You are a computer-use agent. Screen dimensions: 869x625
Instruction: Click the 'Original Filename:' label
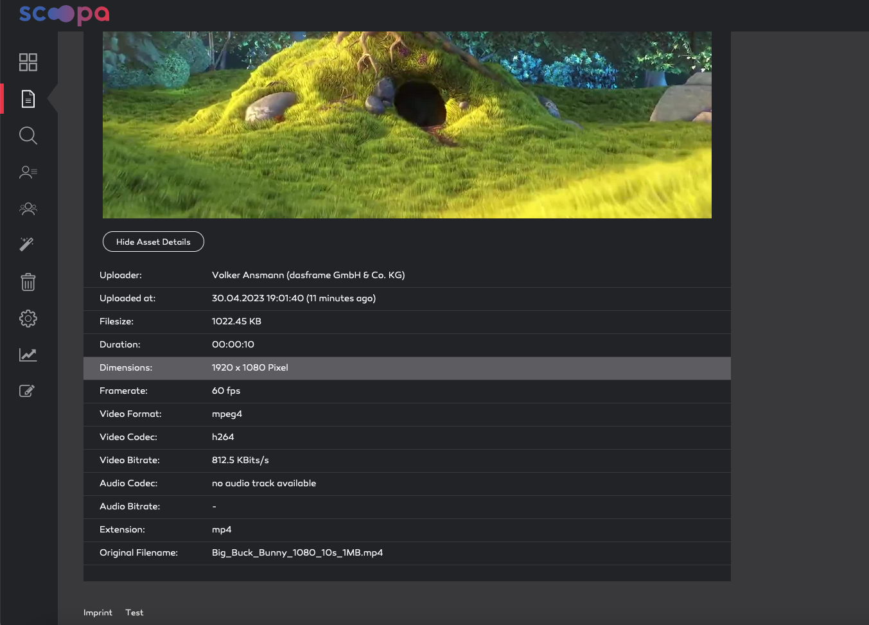tap(139, 552)
